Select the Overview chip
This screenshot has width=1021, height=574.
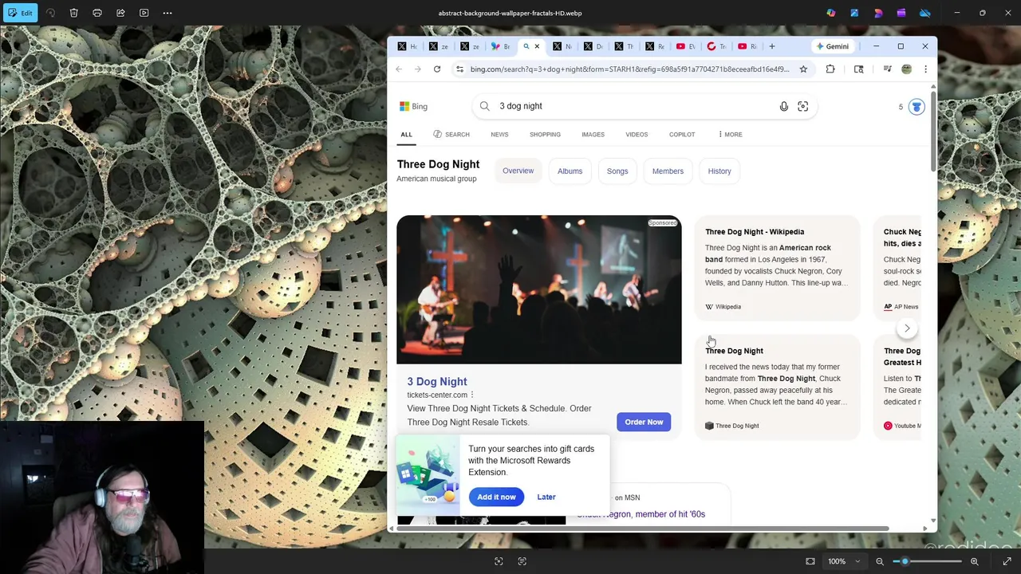tap(518, 171)
